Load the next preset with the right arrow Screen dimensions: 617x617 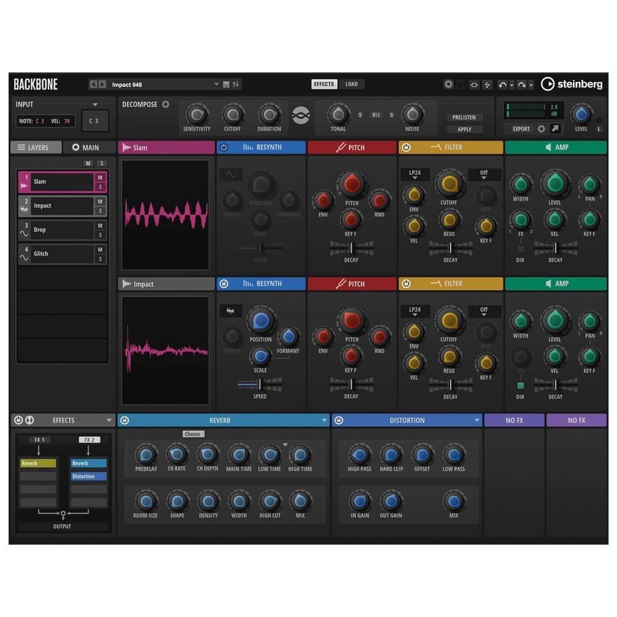(102, 84)
